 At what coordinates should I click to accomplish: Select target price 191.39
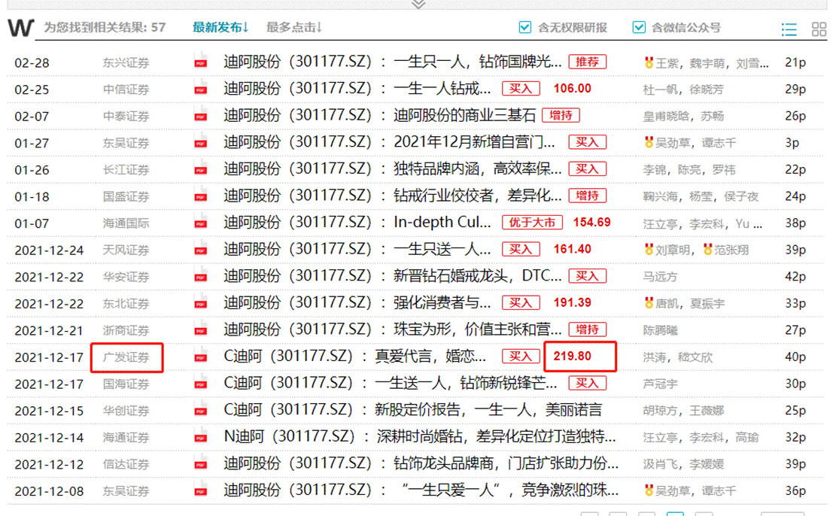click(x=572, y=302)
